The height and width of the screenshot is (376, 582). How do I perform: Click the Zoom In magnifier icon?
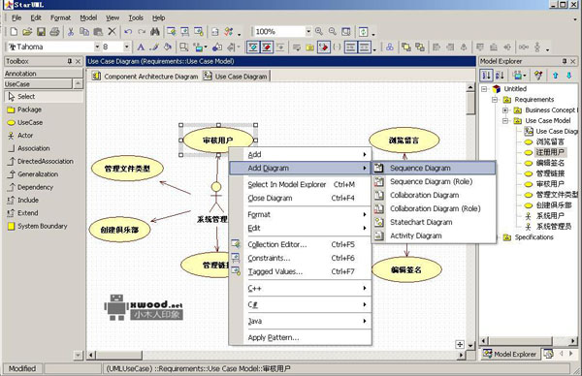pyautogui.click(x=319, y=32)
